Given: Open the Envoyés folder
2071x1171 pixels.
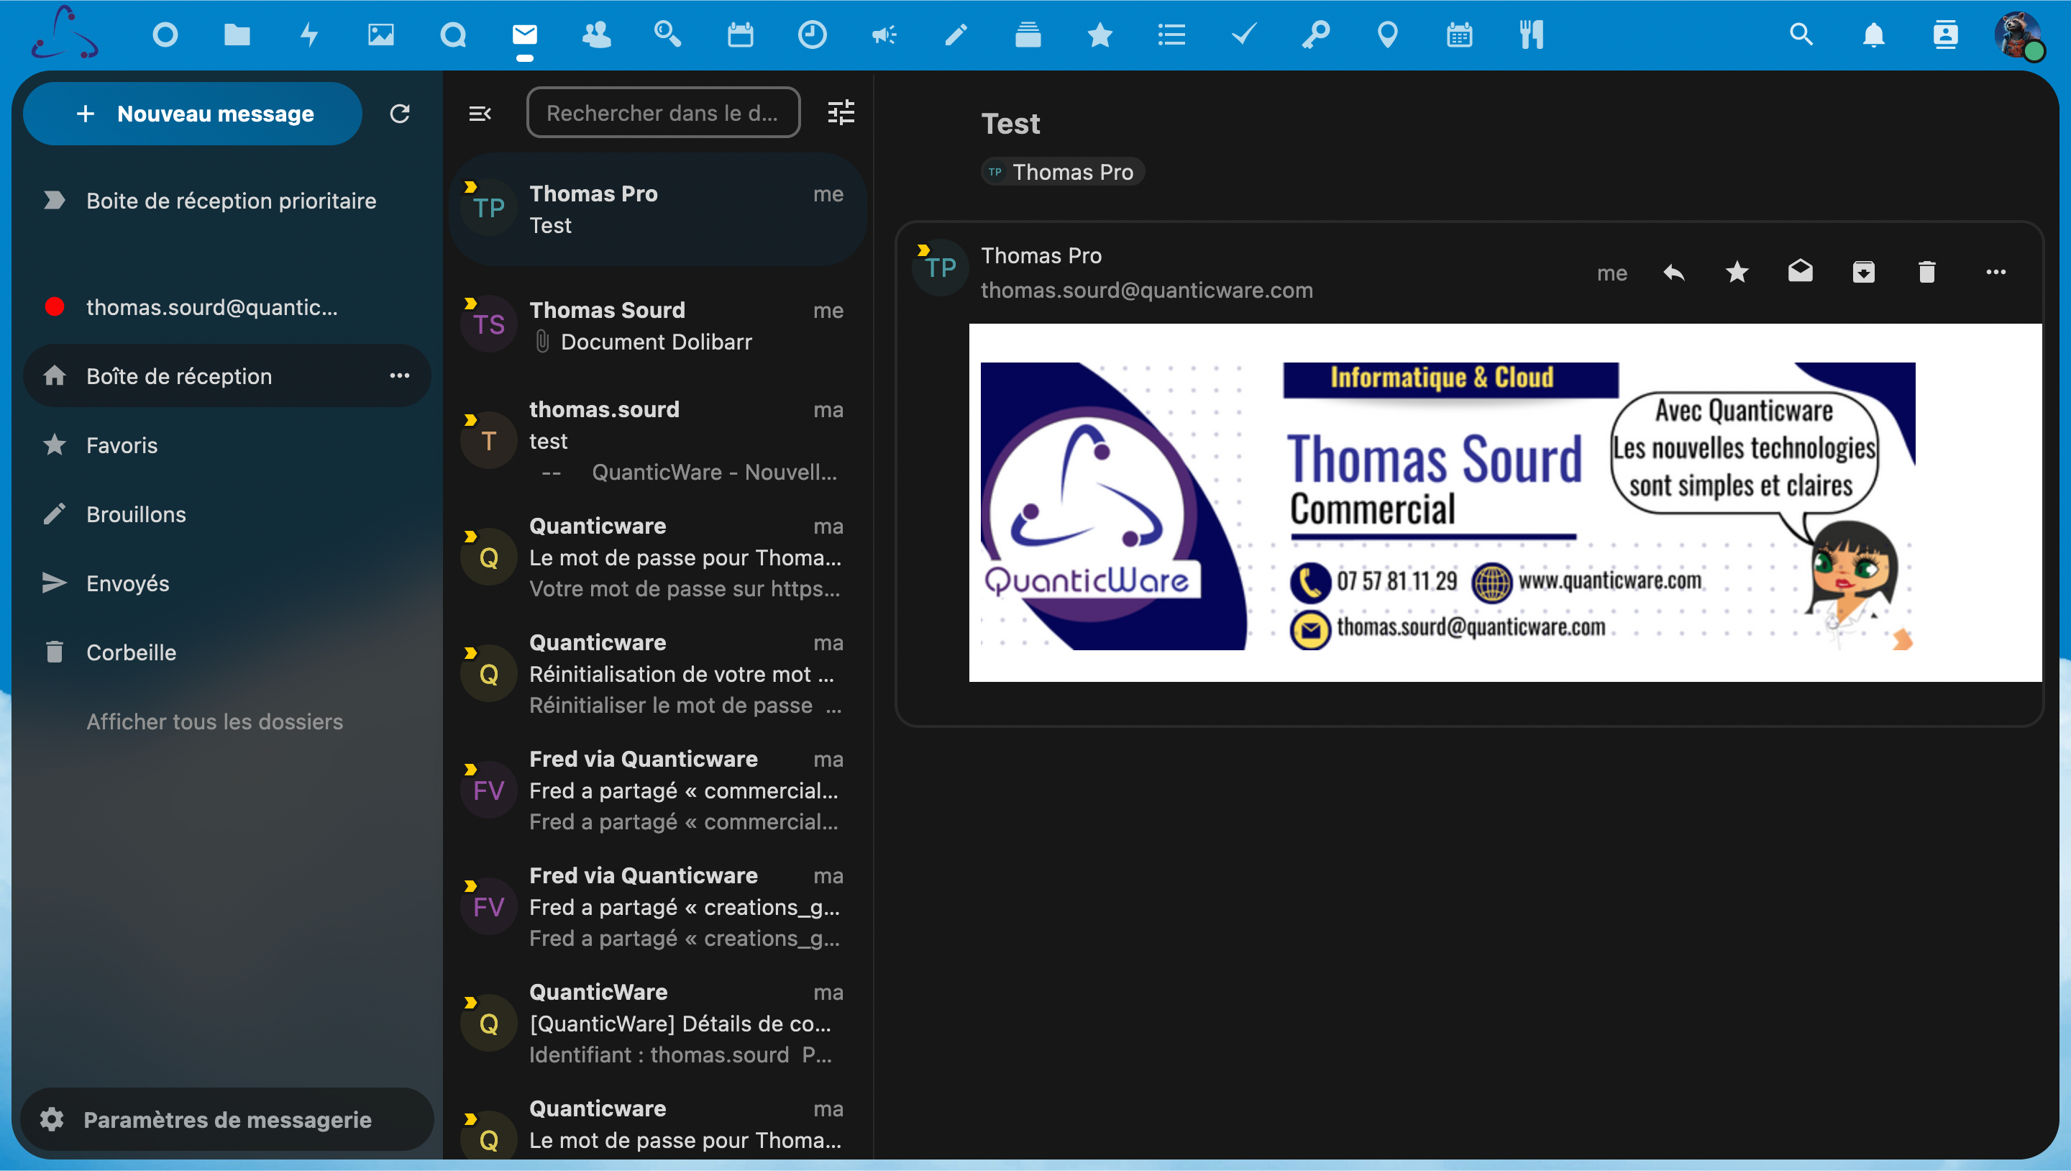Looking at the screenshot, I should [128, 583].
